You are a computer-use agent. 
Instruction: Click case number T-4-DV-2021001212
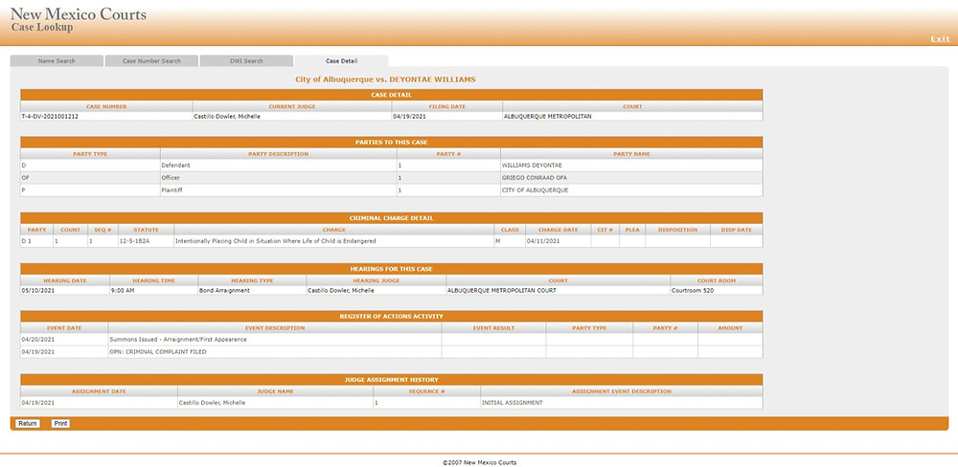pyautogui.click(x=50, y=116)
